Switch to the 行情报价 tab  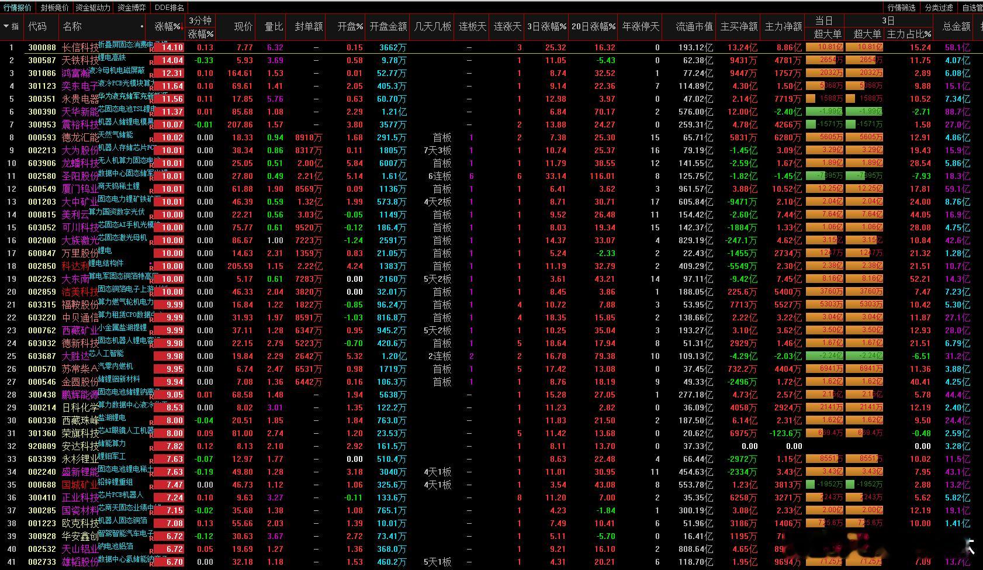(x=18, y=8)
